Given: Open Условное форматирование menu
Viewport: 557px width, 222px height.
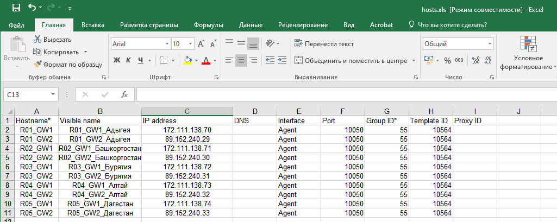Looking at the screenshot, I should (x=528, y=53).
